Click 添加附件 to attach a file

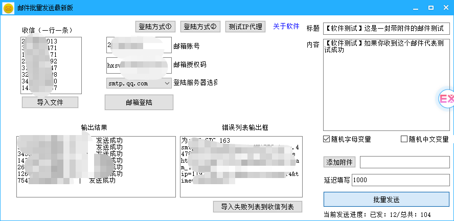coord(339,162)
